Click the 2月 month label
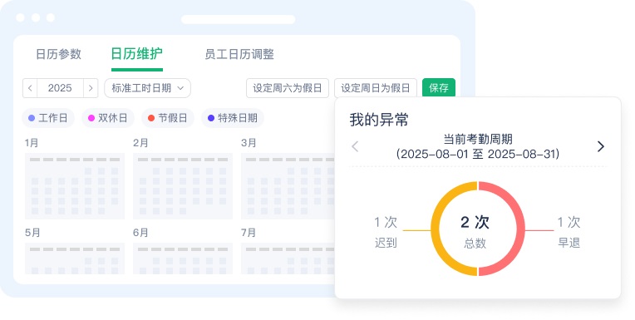The width and height of the screenshot is (635, 320). tap(140, 143)
